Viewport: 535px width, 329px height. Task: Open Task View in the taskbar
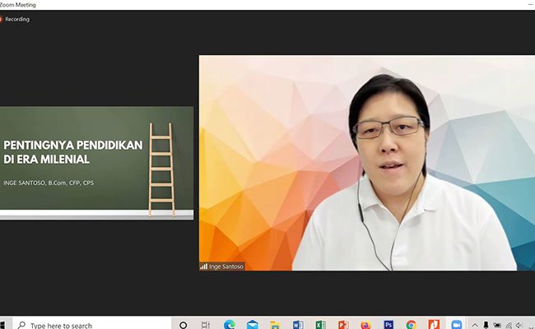pyautogui.click(x=206, y=324)
